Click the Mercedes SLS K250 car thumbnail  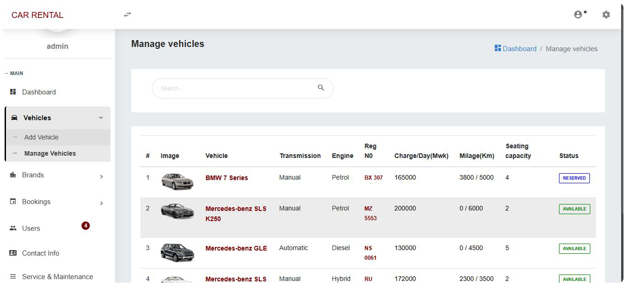pyautogui.click(x=177, y=211)
